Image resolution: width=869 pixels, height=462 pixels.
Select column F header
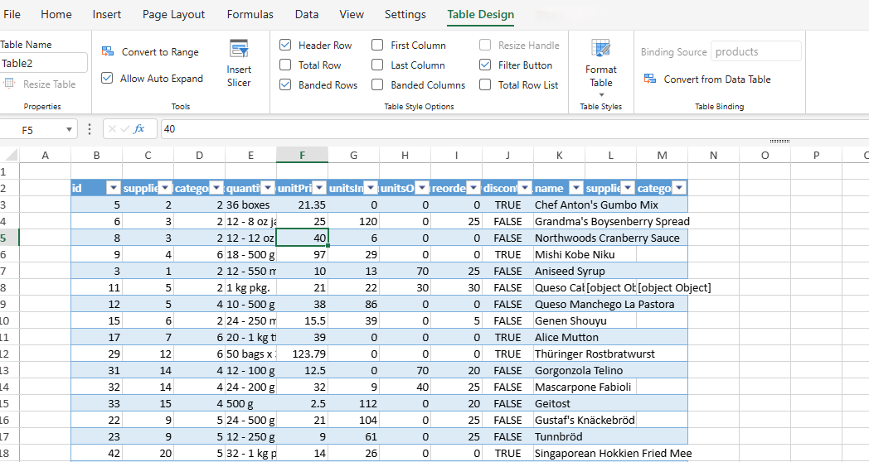pos(302,155)
